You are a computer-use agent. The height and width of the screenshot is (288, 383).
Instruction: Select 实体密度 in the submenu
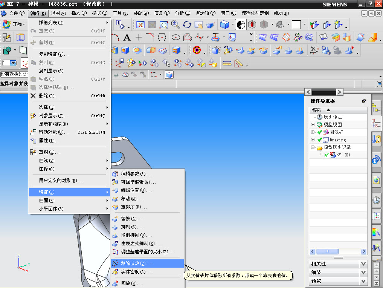147,272
